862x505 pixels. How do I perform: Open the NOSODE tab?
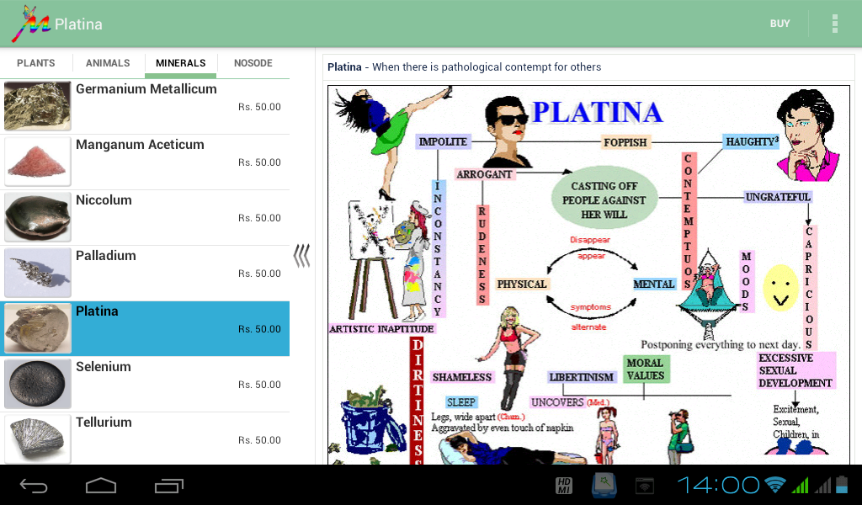[x=253, y=63]
